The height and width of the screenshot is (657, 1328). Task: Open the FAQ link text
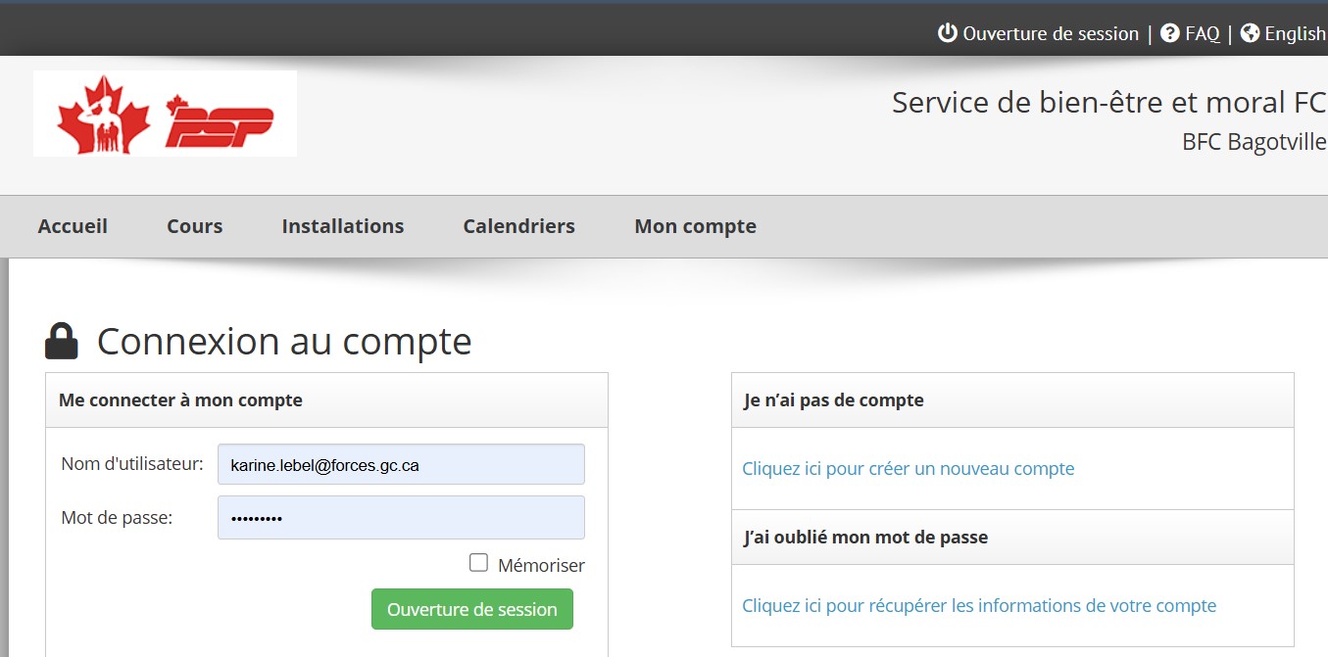pyautogui.click(x=1203, y=33)
